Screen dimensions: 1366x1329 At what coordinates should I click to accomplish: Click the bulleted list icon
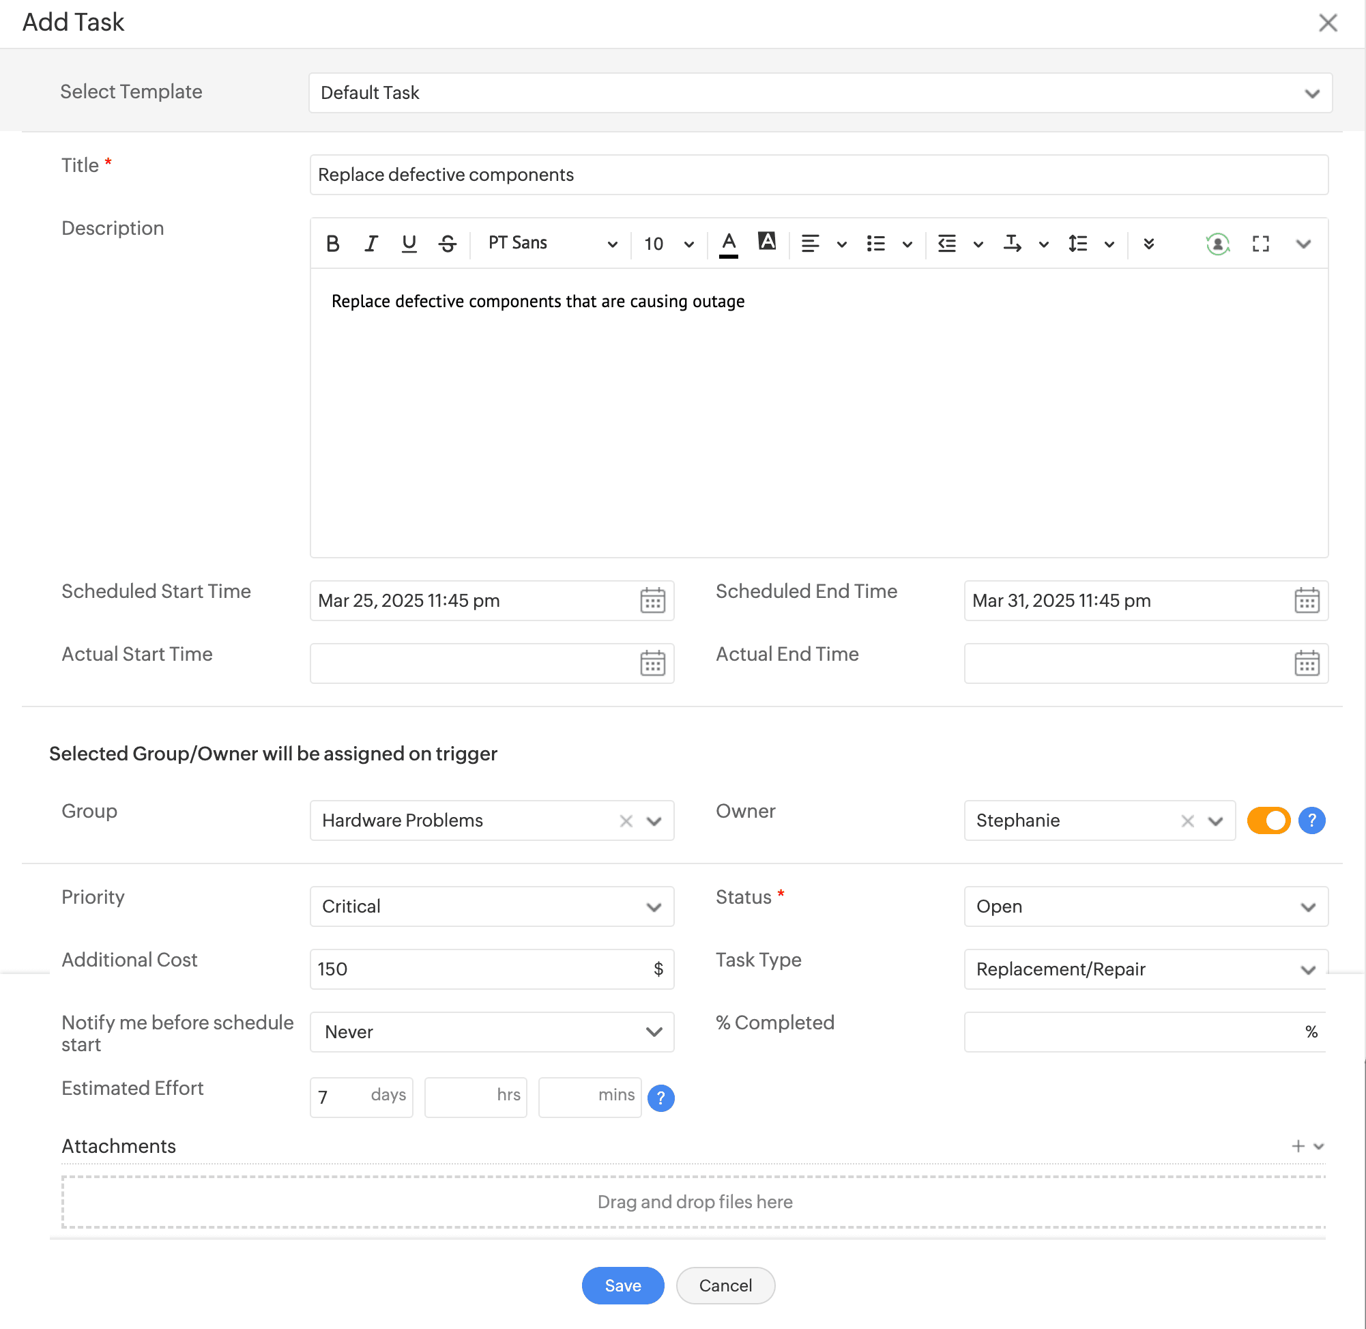pyautogui.click(x=875, y=244)
